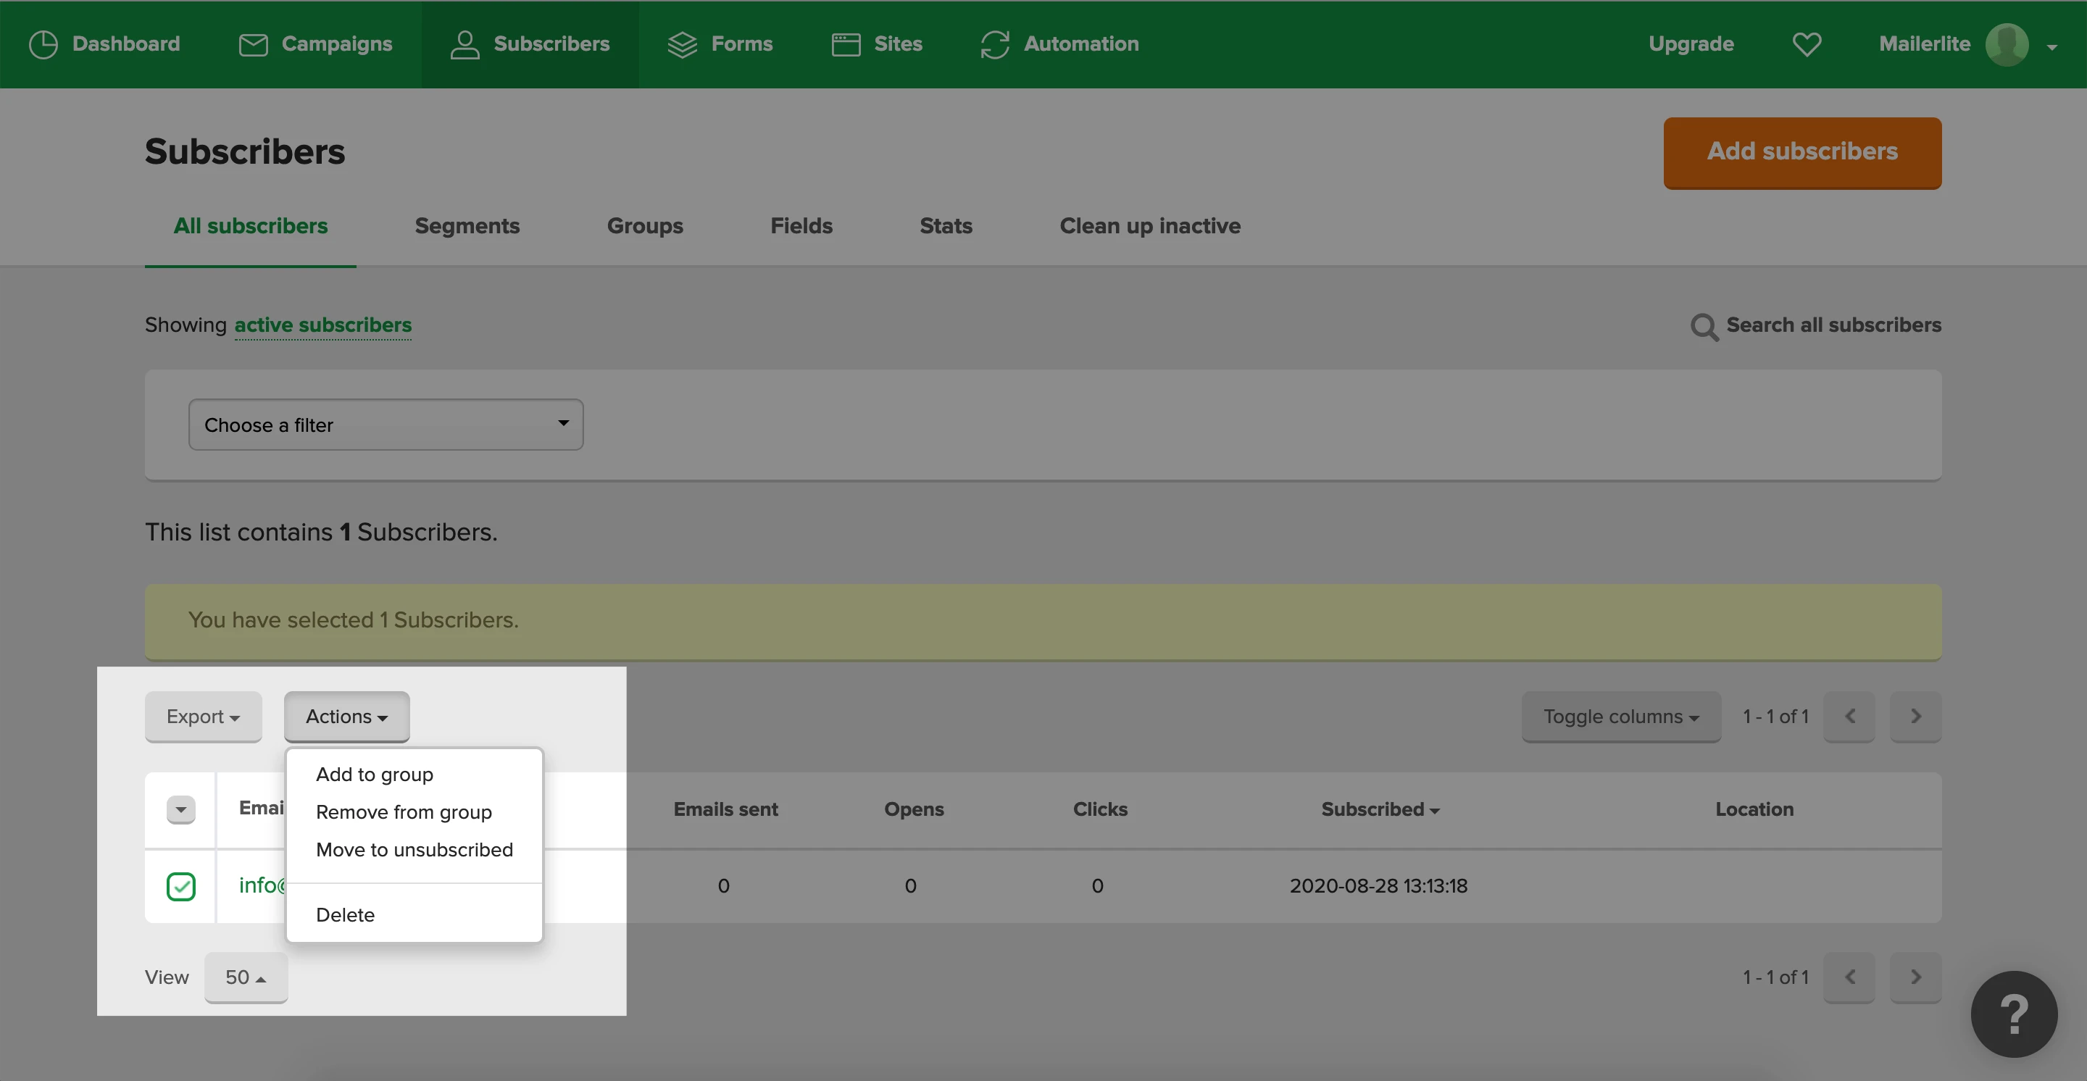The image size is (2087, 1081).
Task: Click the Dashboard clock icon
Action: [x=43, y=44]
